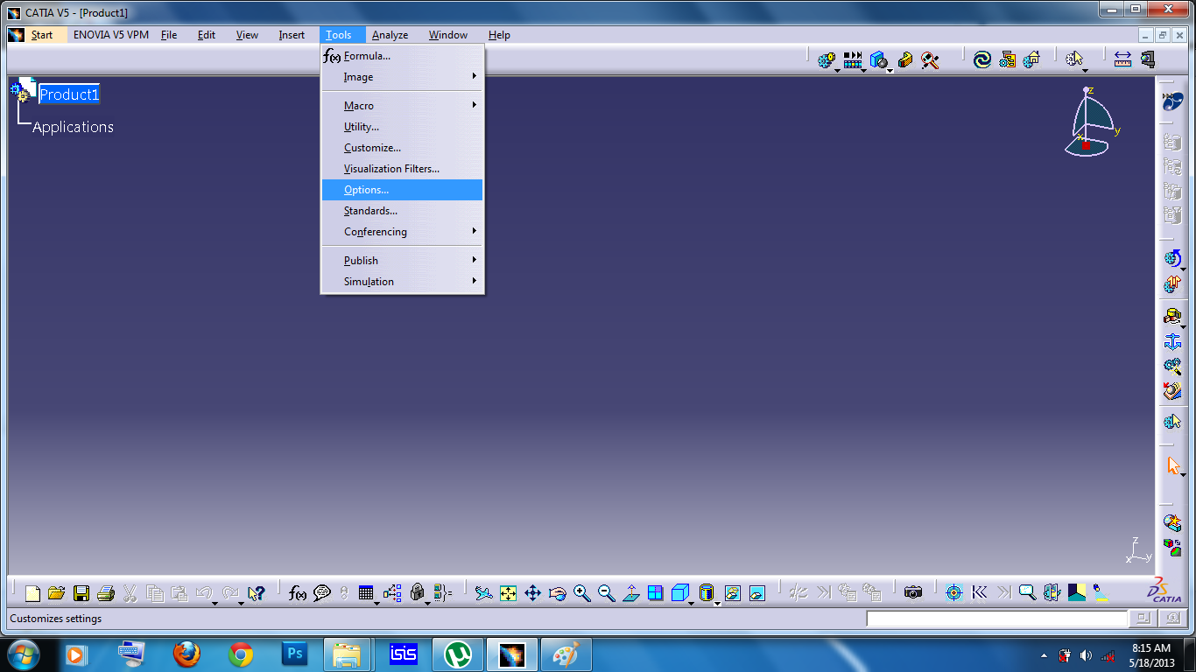Viewport: 1196px width, 672px height.
Task: Expand the Image submenu
Action: click(403, 77)
